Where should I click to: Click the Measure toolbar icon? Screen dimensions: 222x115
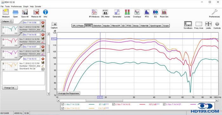tap(6, 14)
